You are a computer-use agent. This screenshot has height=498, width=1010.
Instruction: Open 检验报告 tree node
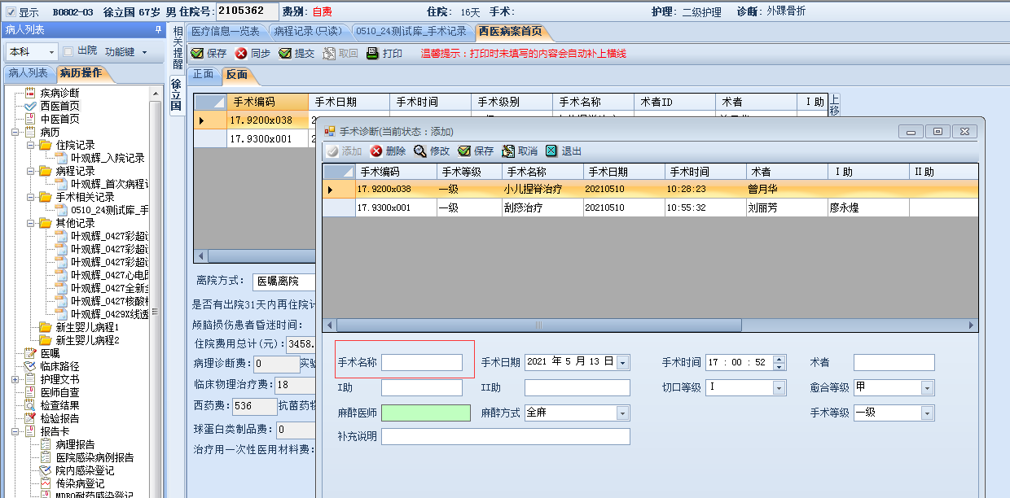[60, 418]
